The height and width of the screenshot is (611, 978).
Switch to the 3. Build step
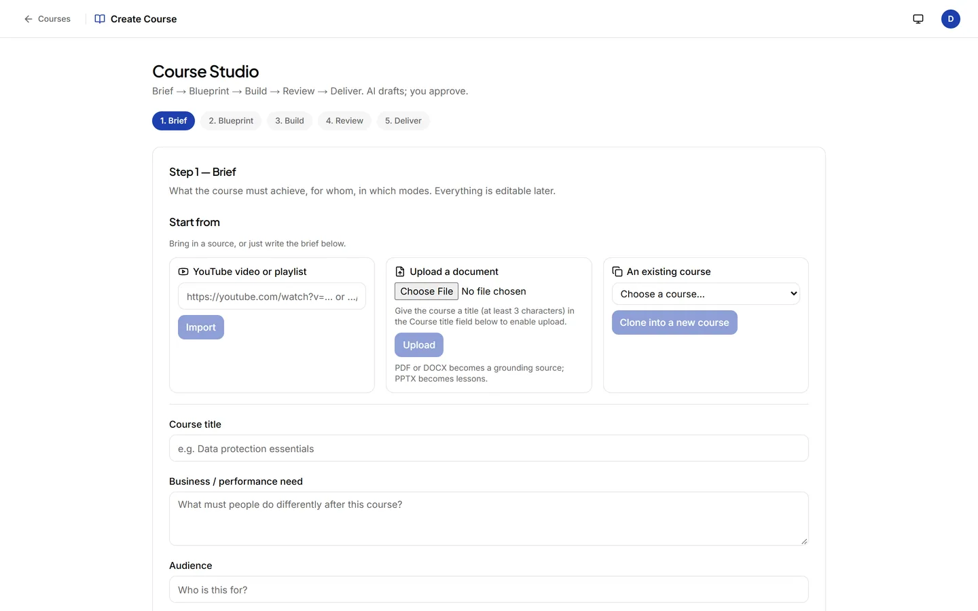[x=289, y=121]
